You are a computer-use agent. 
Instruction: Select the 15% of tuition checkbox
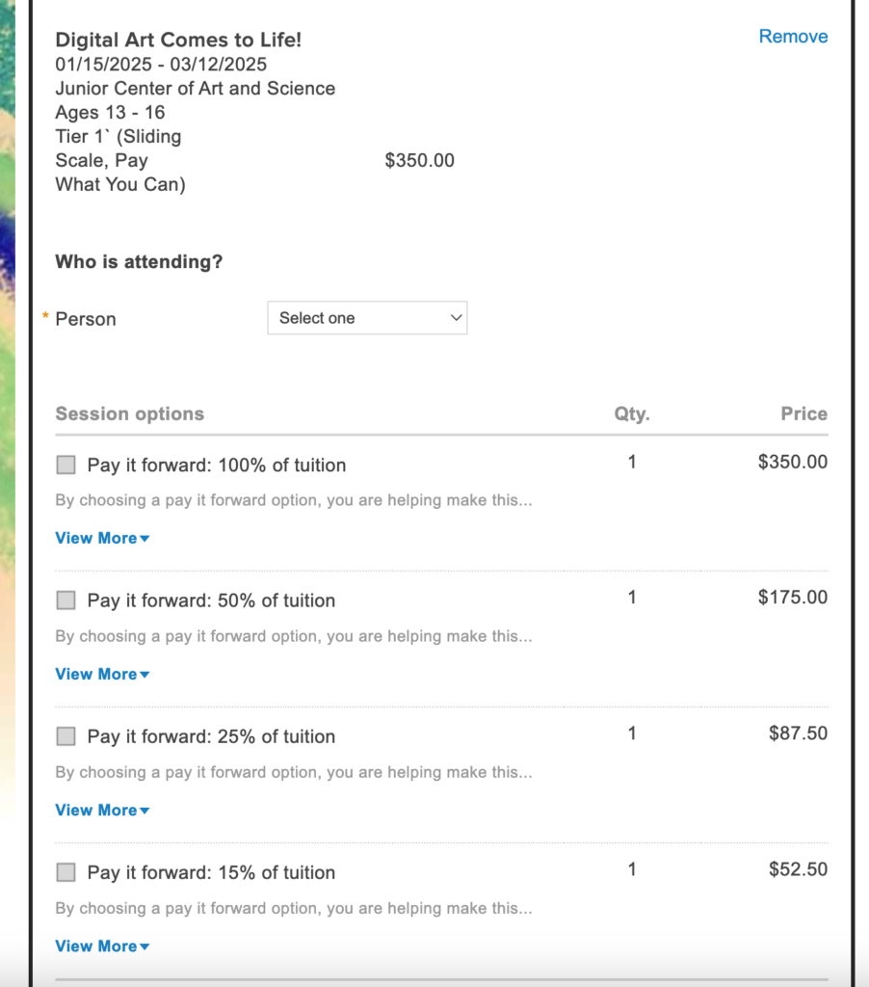(x=66, y=871)
